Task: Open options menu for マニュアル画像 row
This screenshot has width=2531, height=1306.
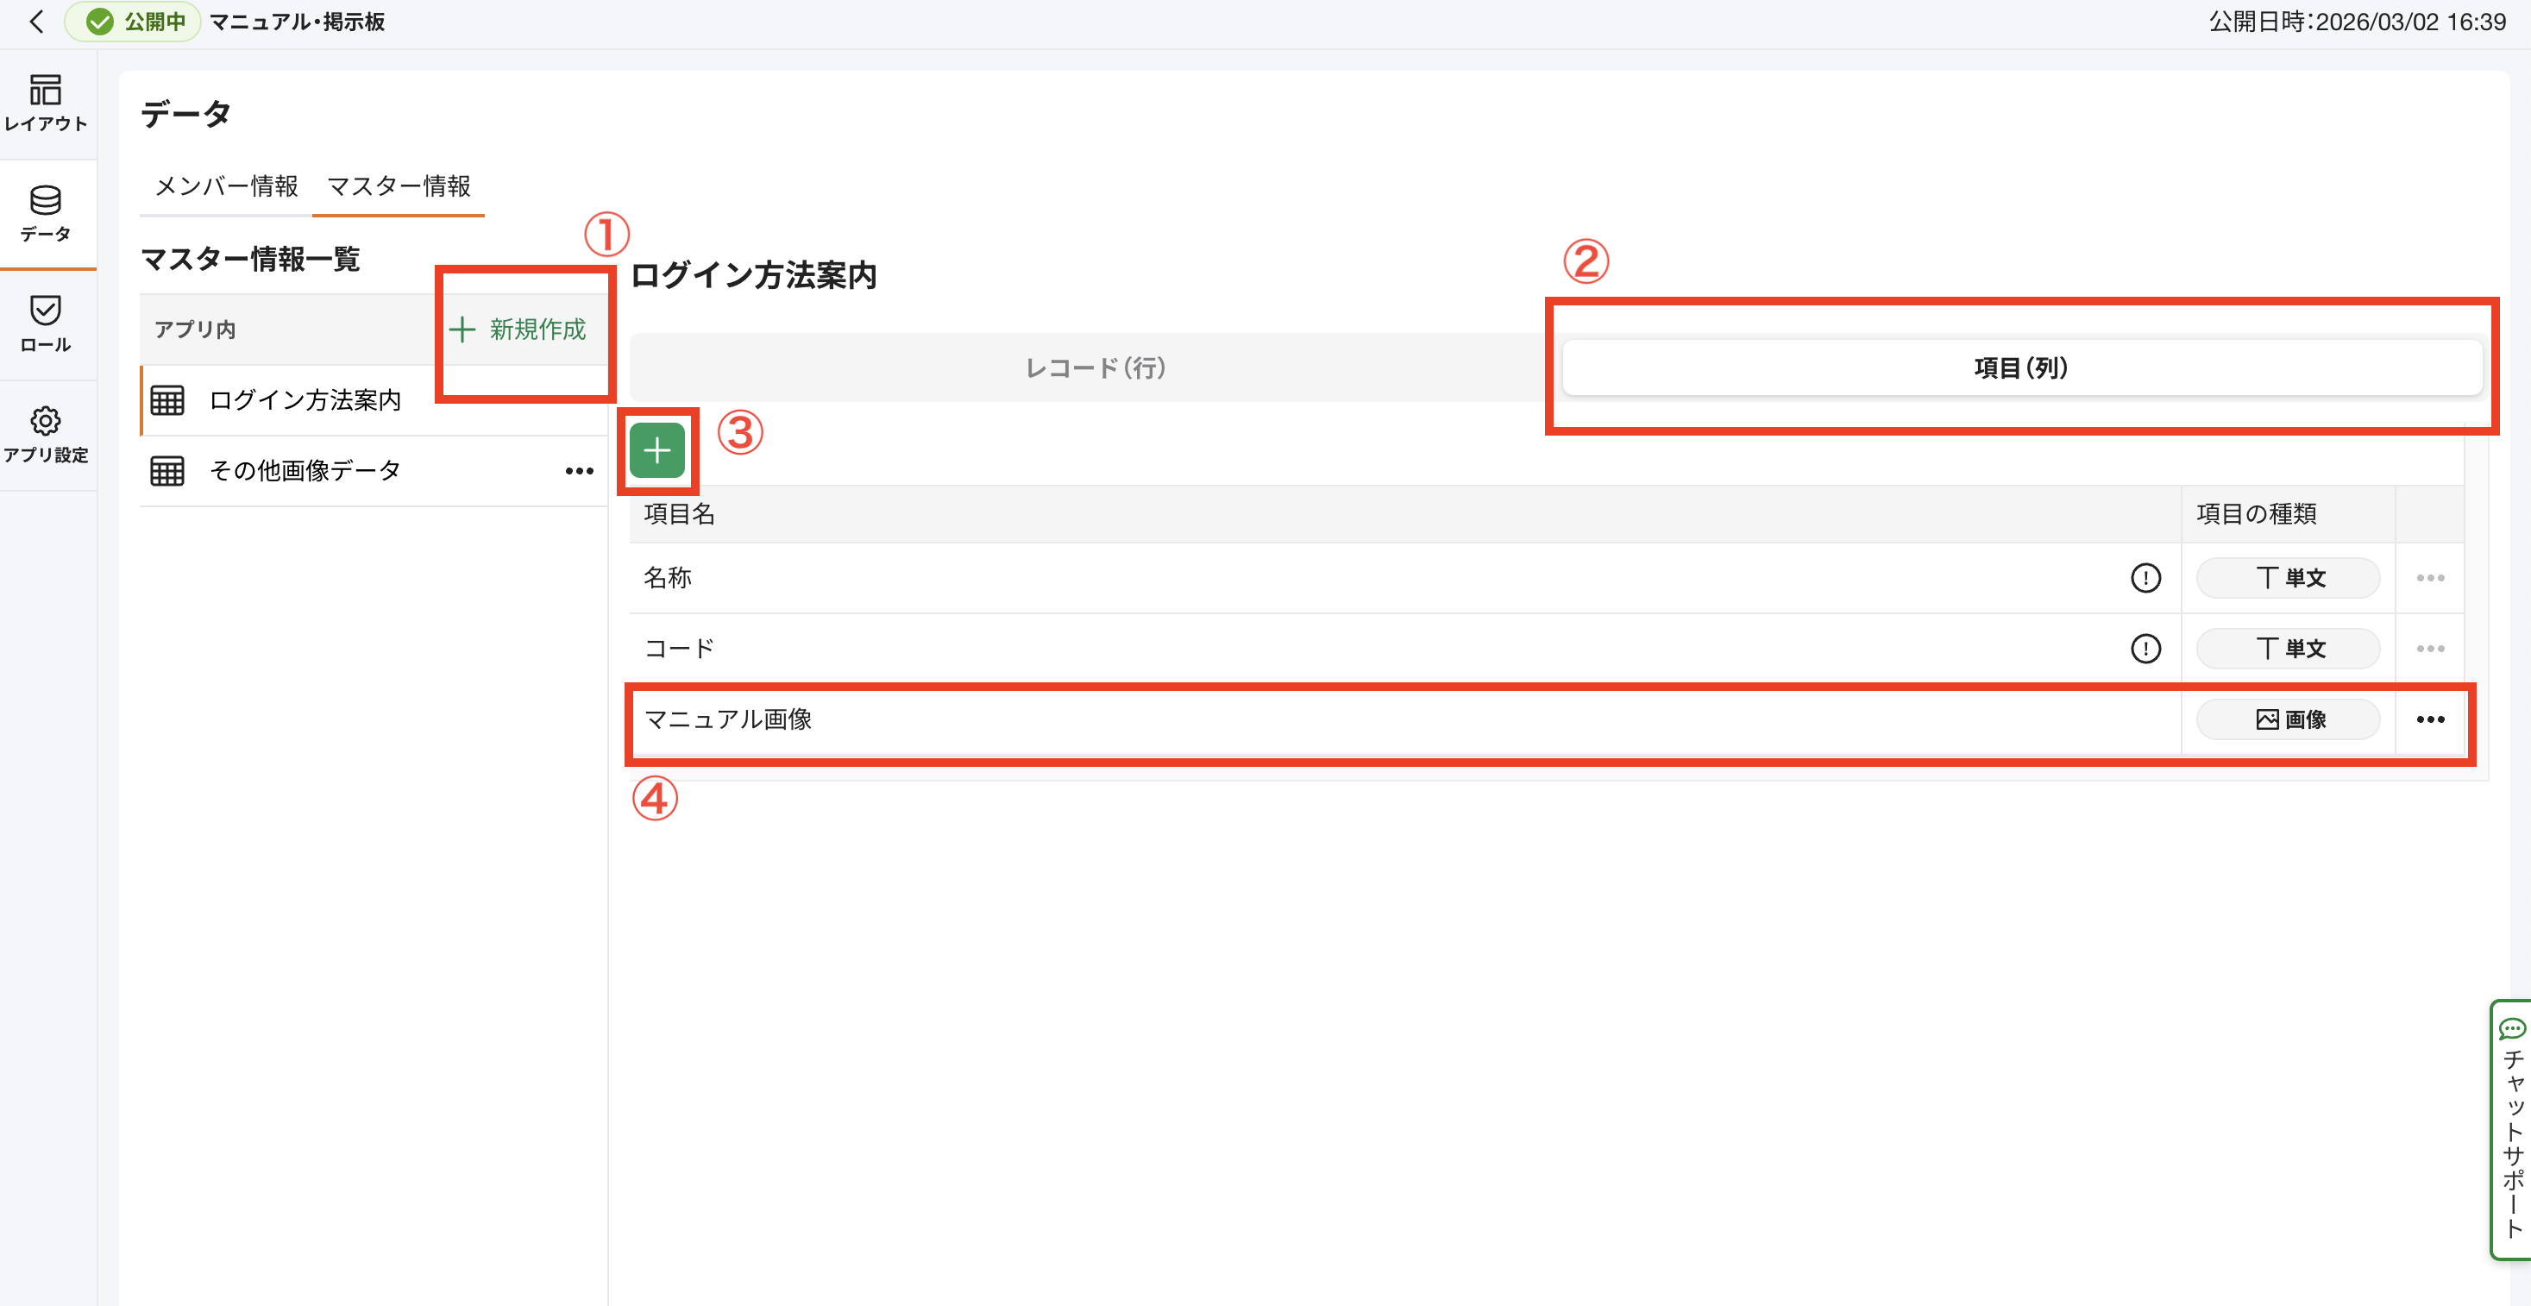Action: pyautogui.click(x=2430, y=719)
